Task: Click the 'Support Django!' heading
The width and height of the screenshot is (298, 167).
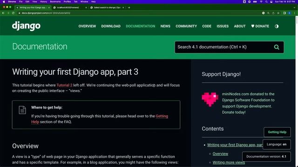Action: pos(221,74)
